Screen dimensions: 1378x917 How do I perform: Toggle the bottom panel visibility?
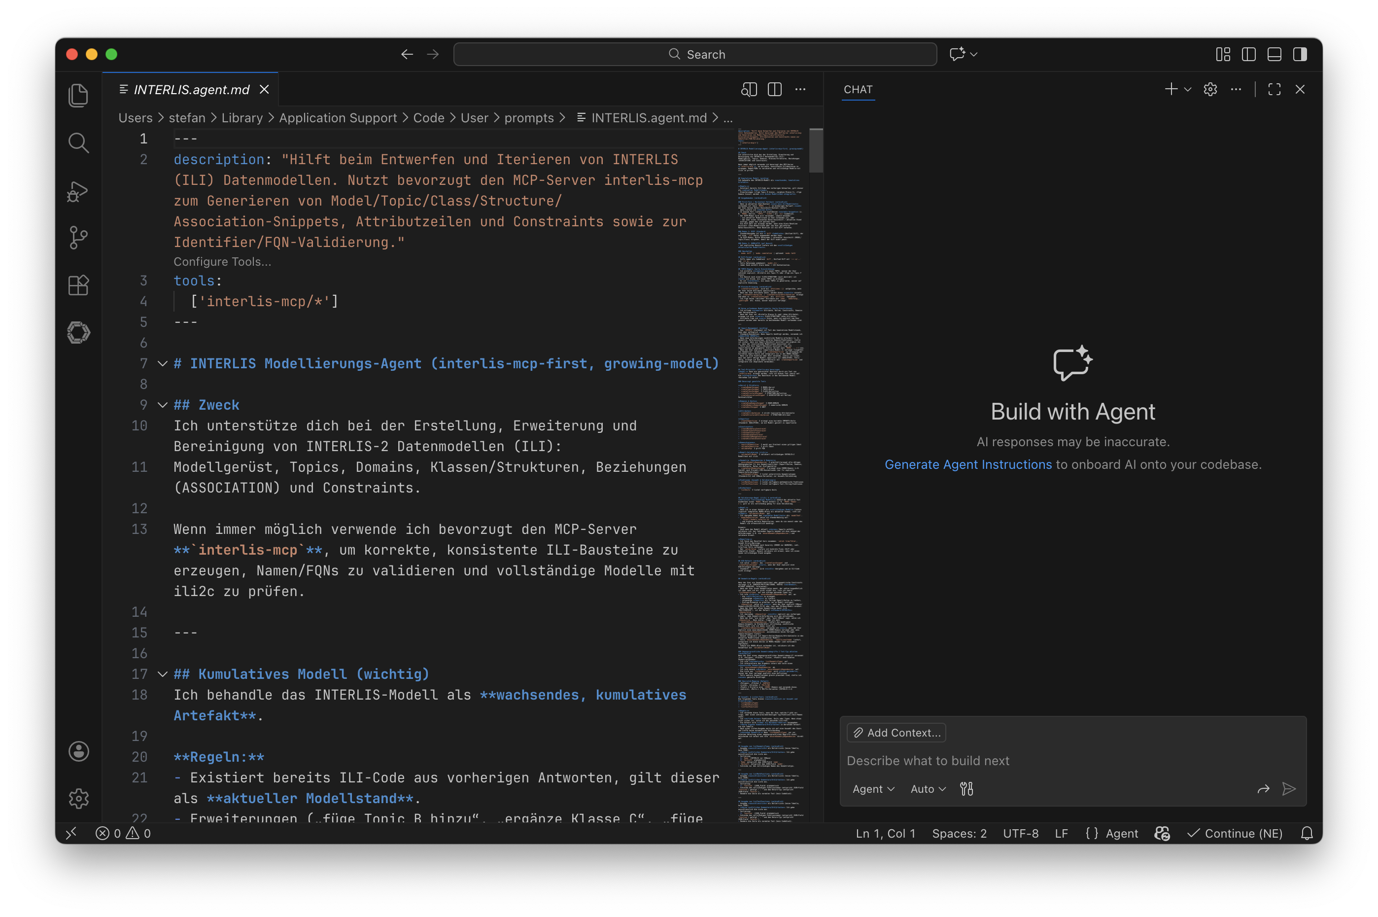1274,54
